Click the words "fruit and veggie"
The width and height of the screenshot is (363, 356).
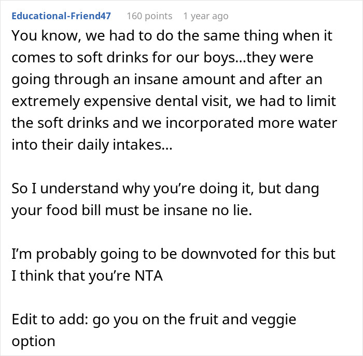click(255, 319)
